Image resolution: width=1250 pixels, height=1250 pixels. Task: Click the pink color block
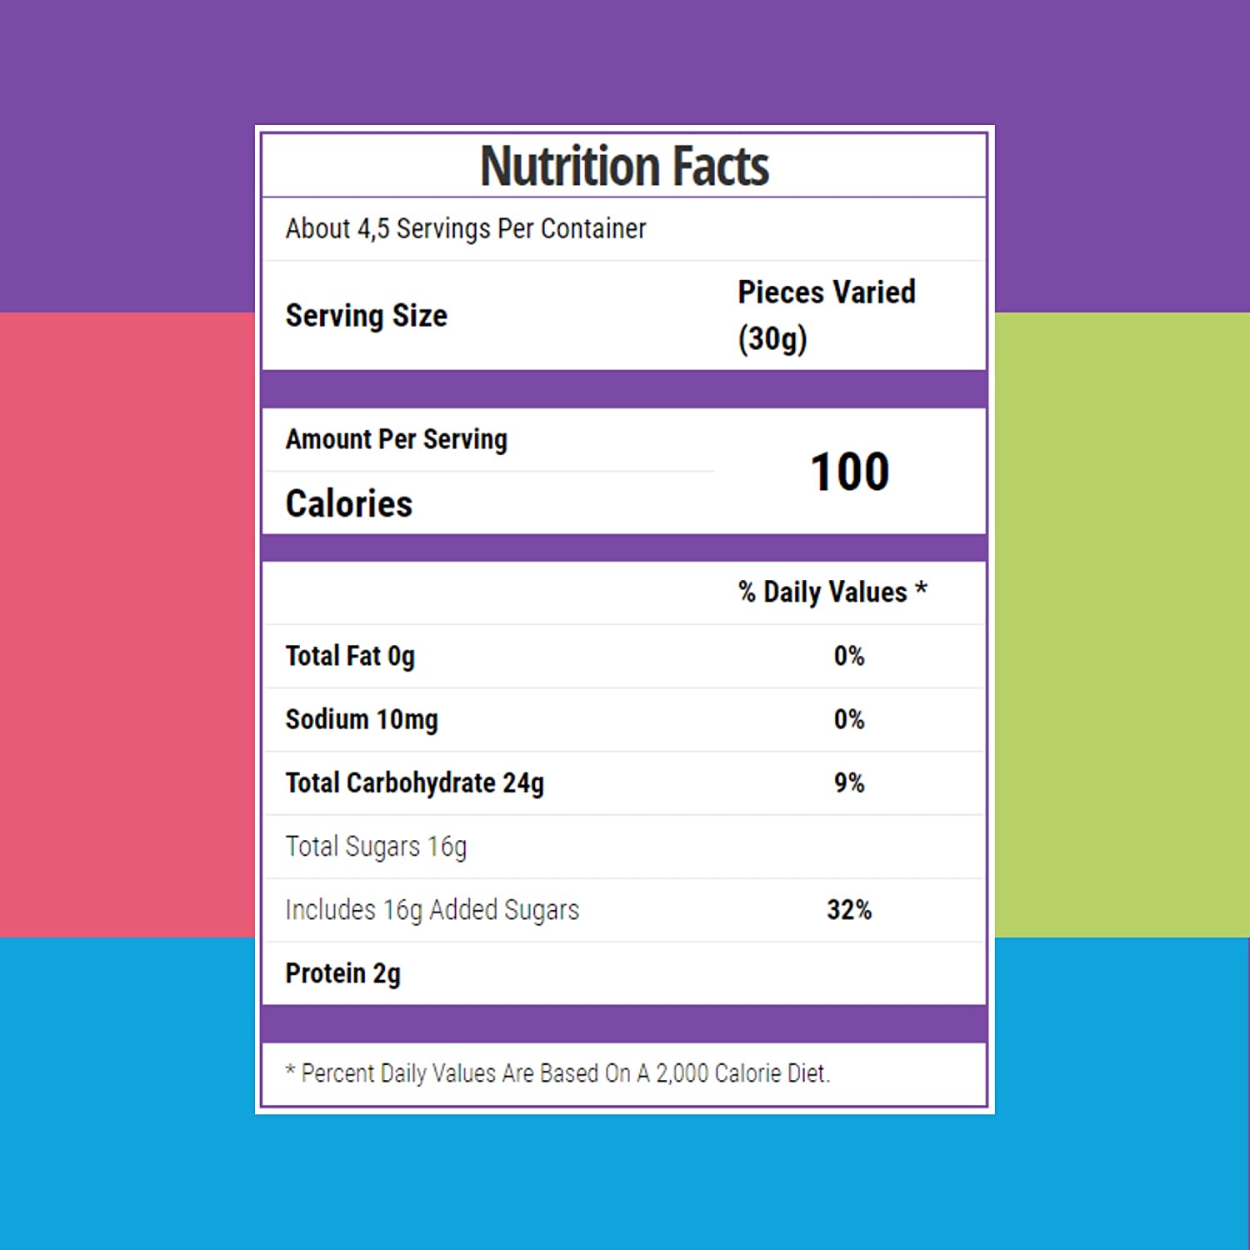click(x=127, y=625)
